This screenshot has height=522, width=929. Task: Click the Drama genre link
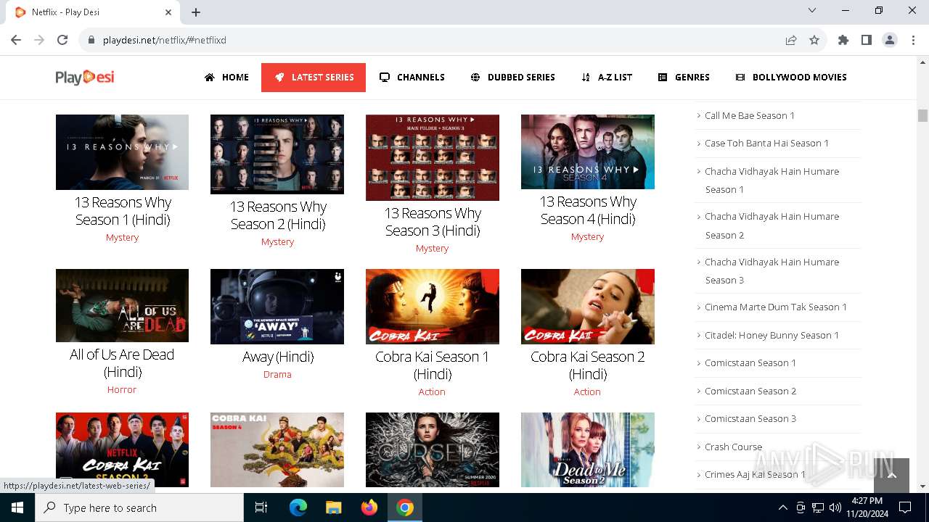coord(277,374)
